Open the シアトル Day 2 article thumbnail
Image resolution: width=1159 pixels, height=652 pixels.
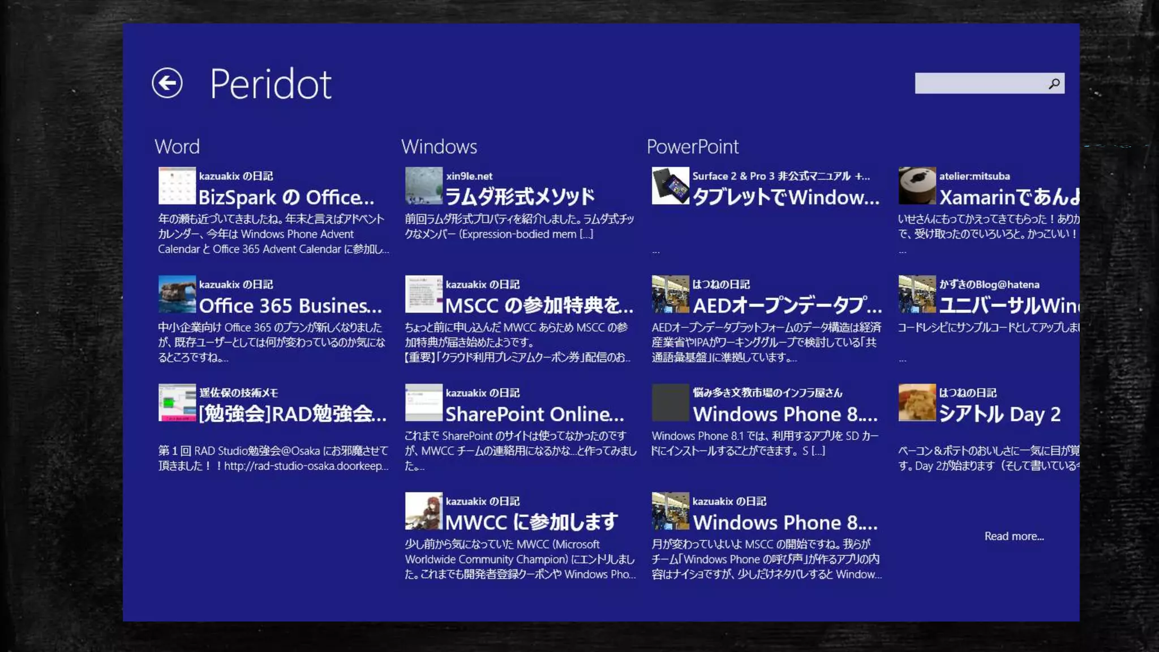point(917,403)
